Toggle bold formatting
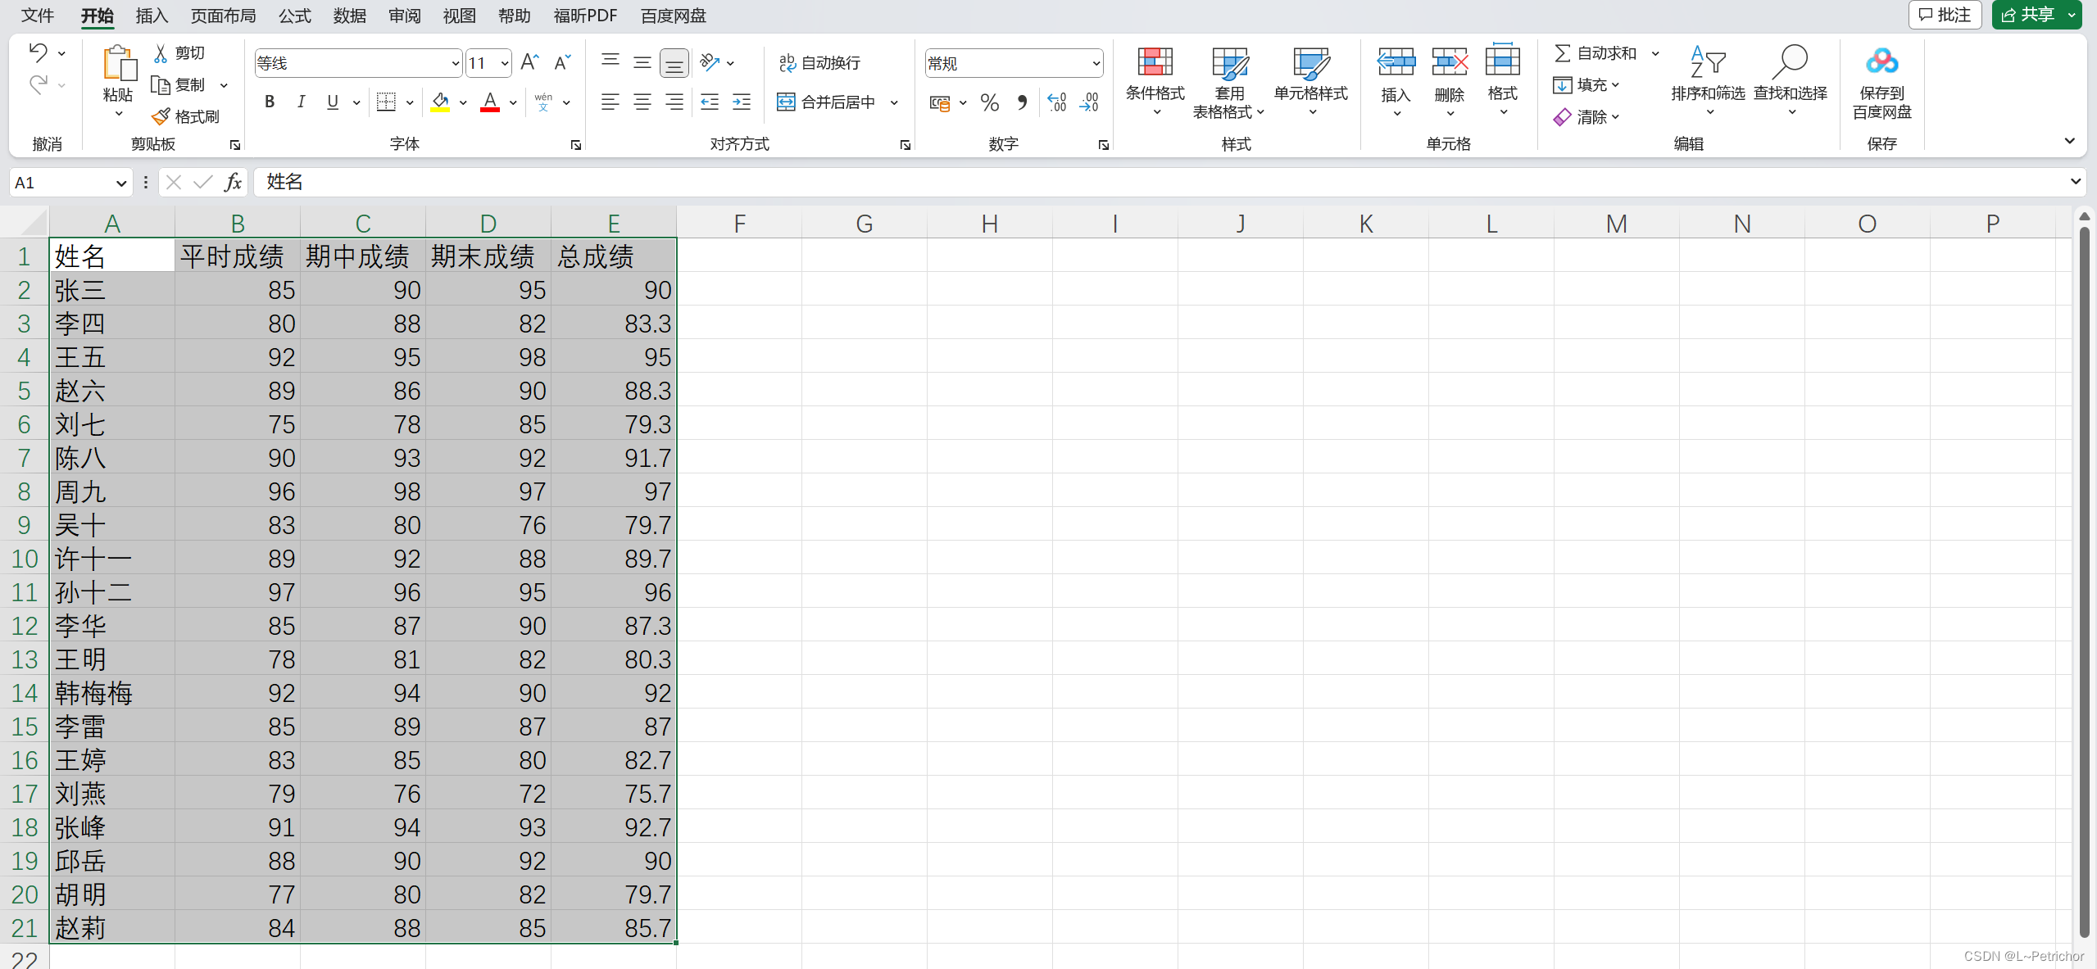This screenshot has height=969, width=2097. pyautogui.click(x=270, y=102)
